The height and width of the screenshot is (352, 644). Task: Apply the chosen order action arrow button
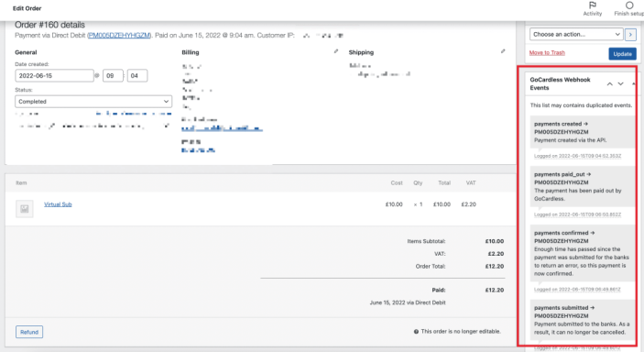[x=630, y=35]
